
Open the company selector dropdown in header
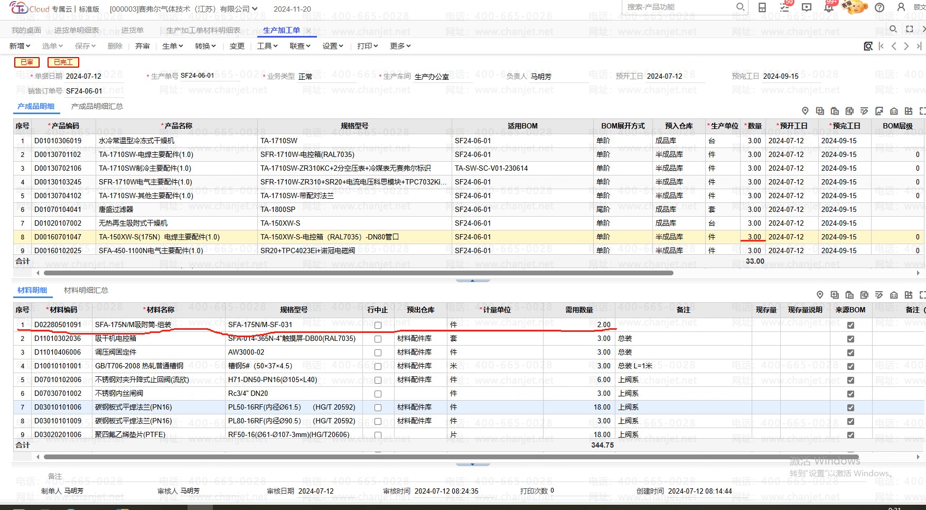pos(184,9)
